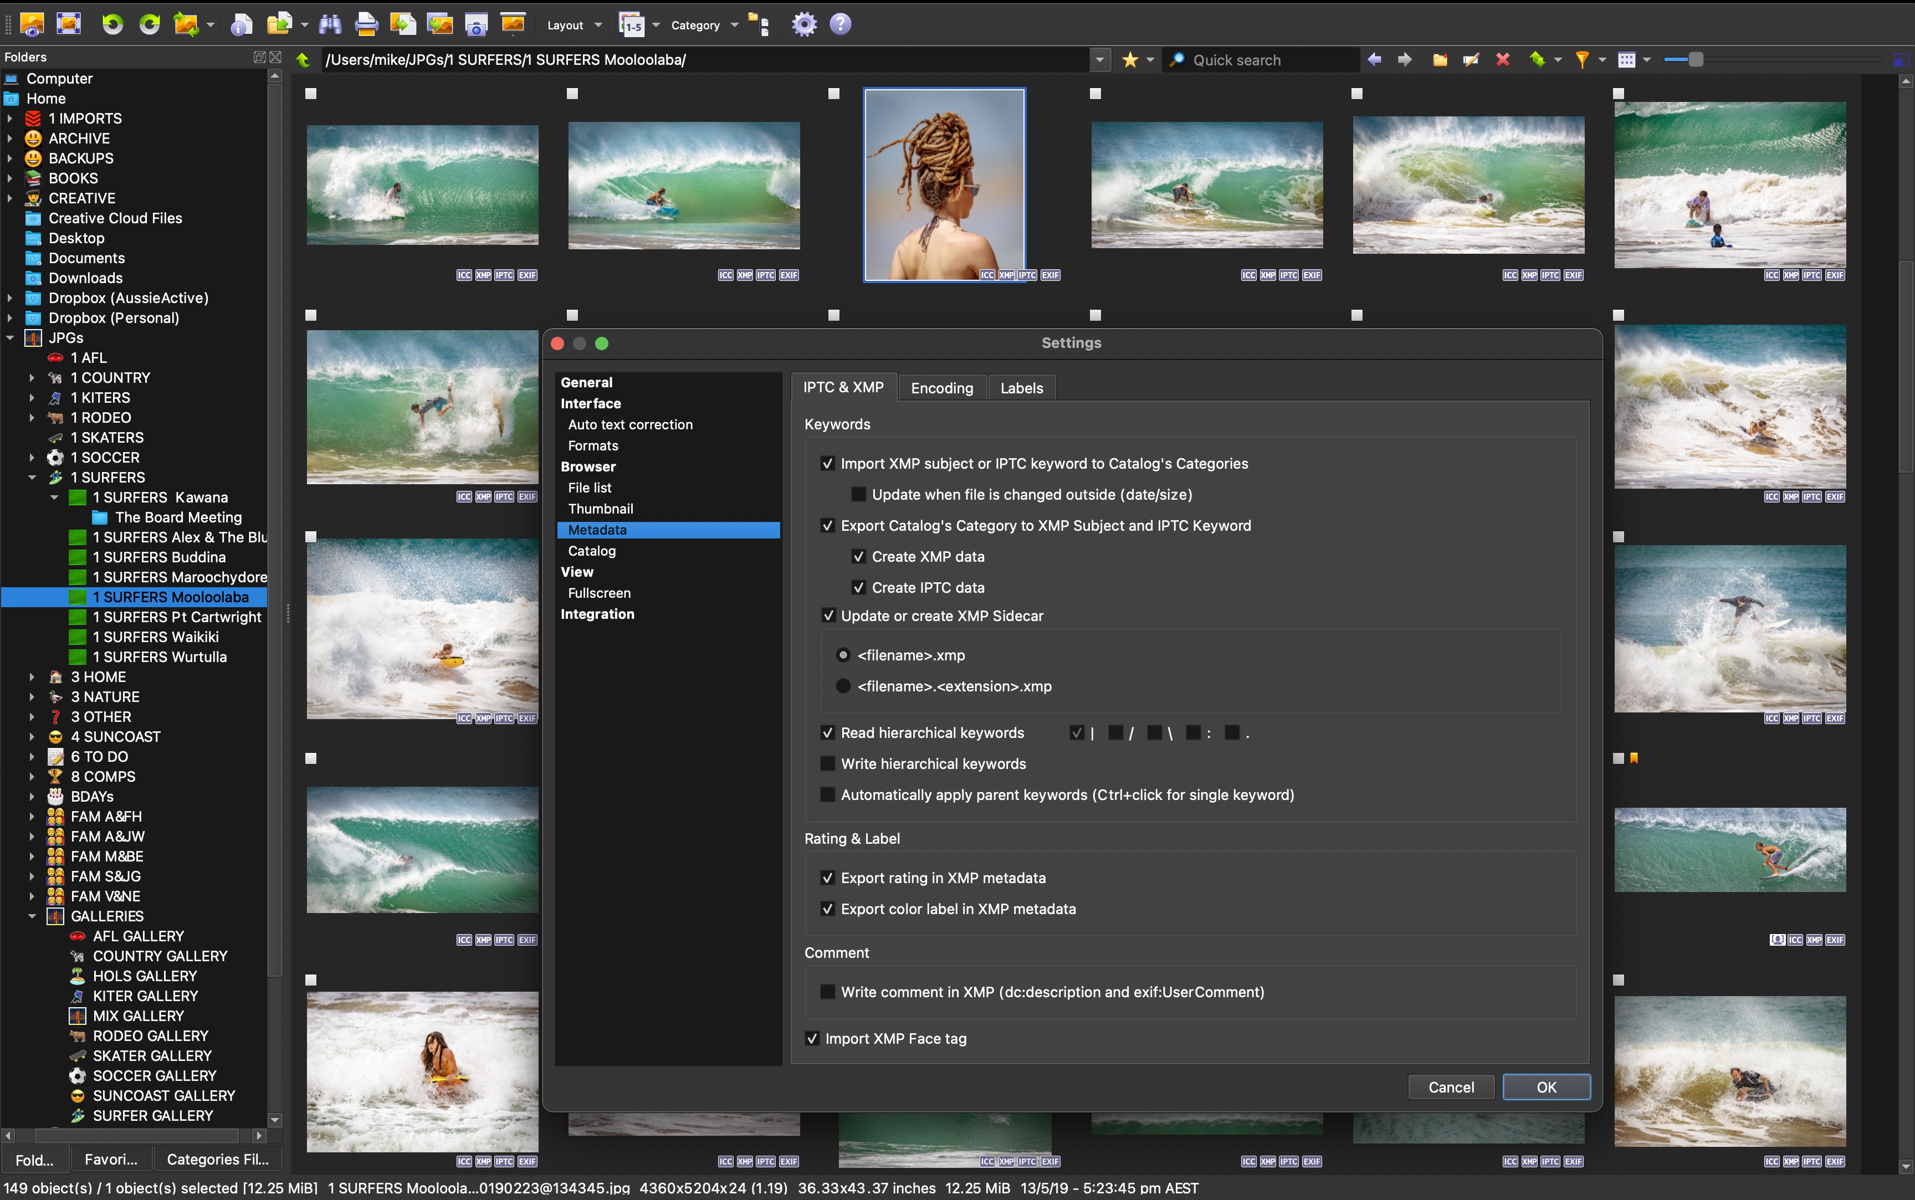This screenshot has height=1200, width=1915.
Task: Select Thumbnail in settings sidebar
Action: [x=600, y=509]
